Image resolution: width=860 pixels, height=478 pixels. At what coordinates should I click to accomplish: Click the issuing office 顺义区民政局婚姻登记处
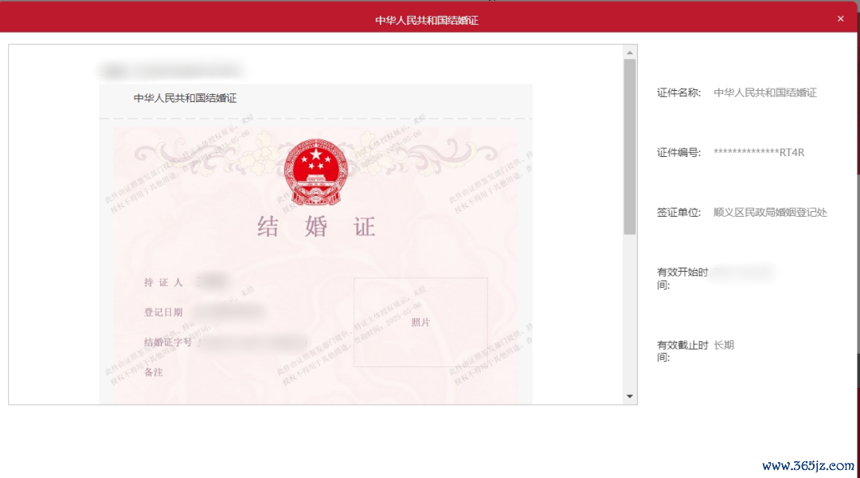pyautogui.click(x=770, y=213)
